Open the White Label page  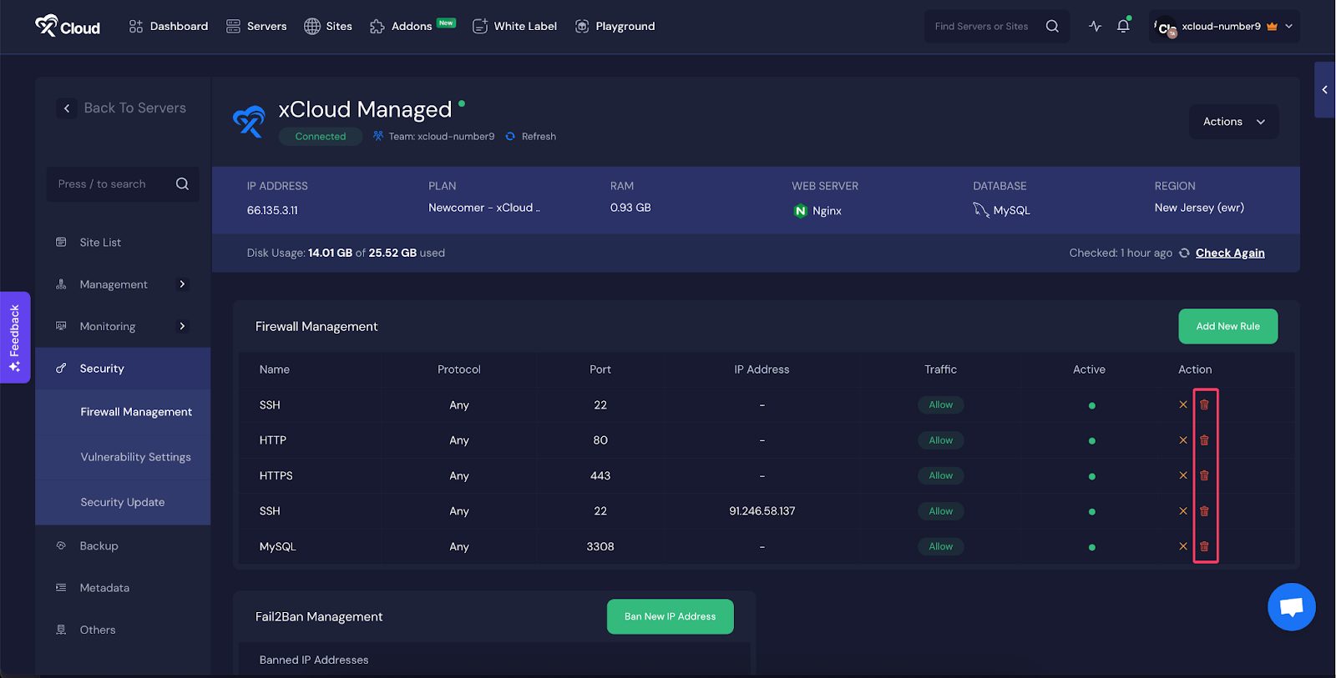point(514,27)
